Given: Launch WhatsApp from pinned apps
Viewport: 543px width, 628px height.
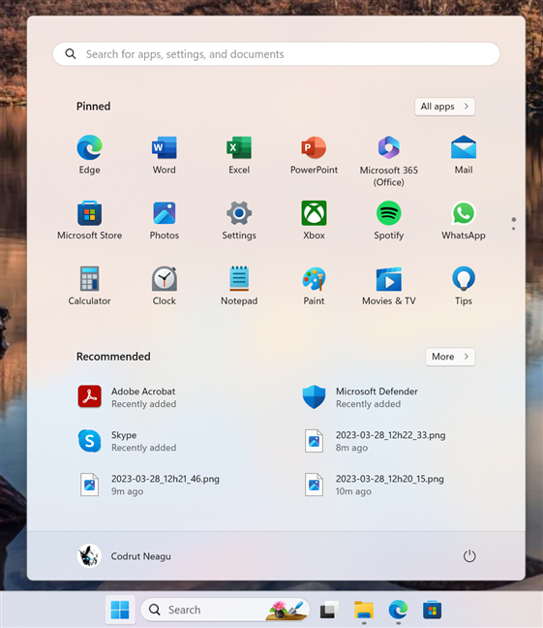Looking at the screenshot, I should [464, 220].
